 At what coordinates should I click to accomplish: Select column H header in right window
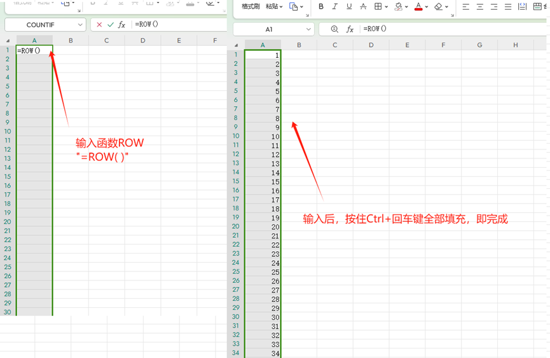516,45
